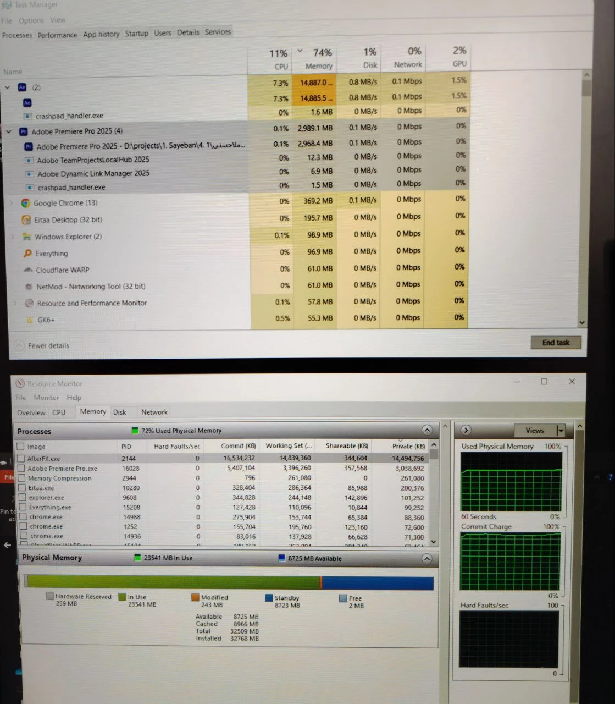Switch to the Disk tab in Resource Monitor

coord(119,412)
